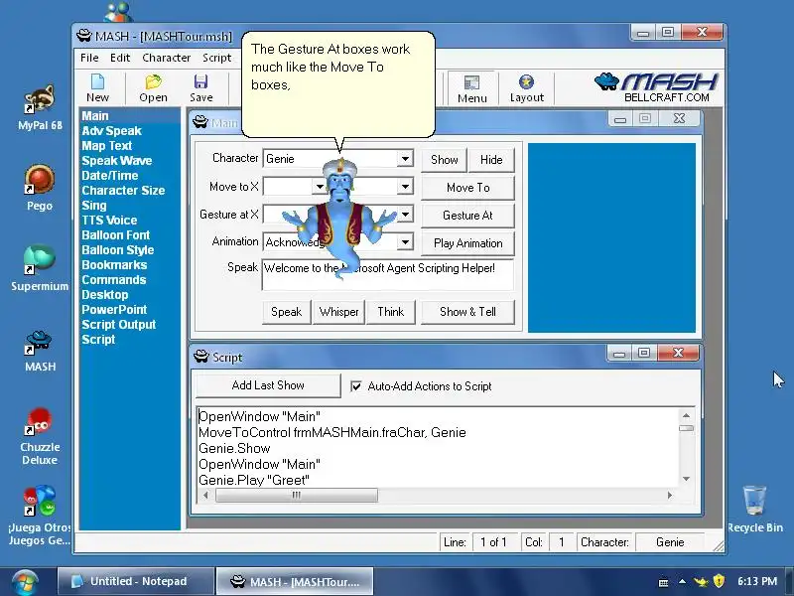
Task: Click the Think button
Action: coord(390,312)
